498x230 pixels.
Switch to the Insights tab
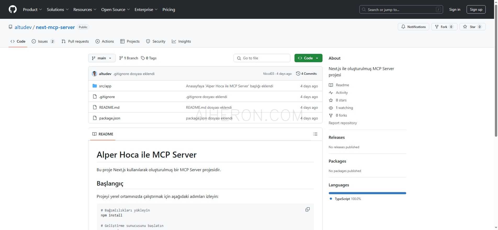(181, 41)
